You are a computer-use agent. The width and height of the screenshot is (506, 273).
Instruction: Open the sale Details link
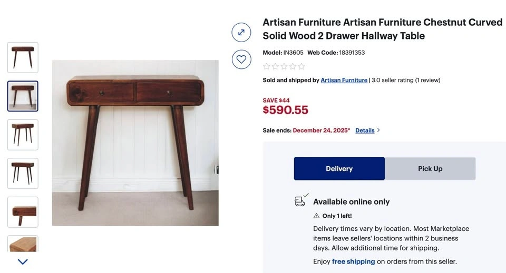coord(365,130)
